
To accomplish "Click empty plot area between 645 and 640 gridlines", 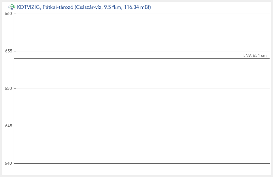I will (136, 145).
